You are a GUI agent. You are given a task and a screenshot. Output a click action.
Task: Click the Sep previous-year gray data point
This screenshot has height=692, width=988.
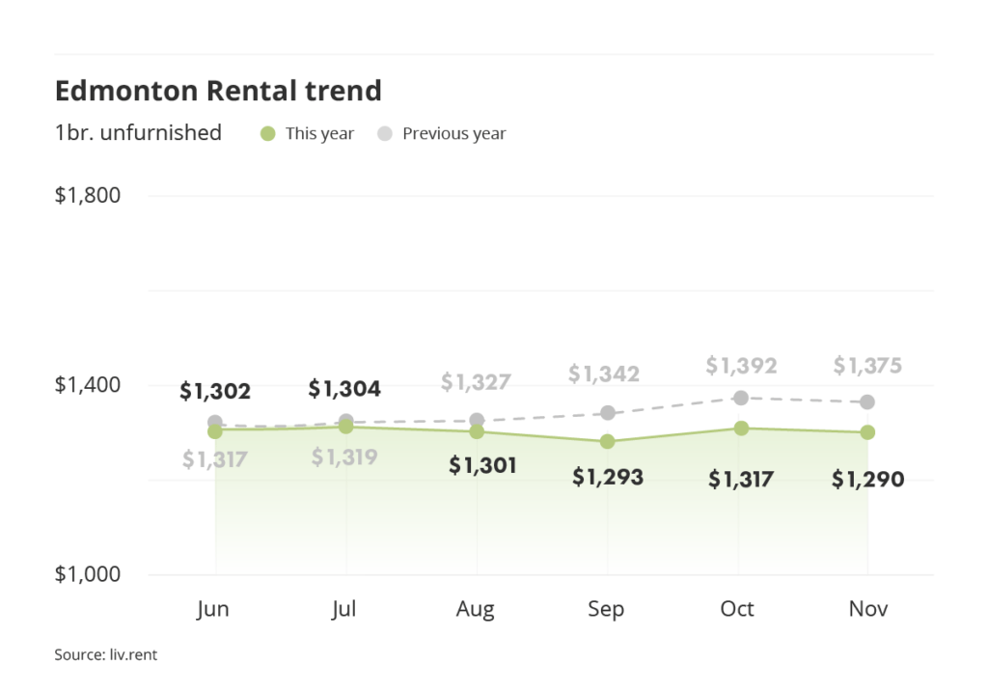pos(607,413)
